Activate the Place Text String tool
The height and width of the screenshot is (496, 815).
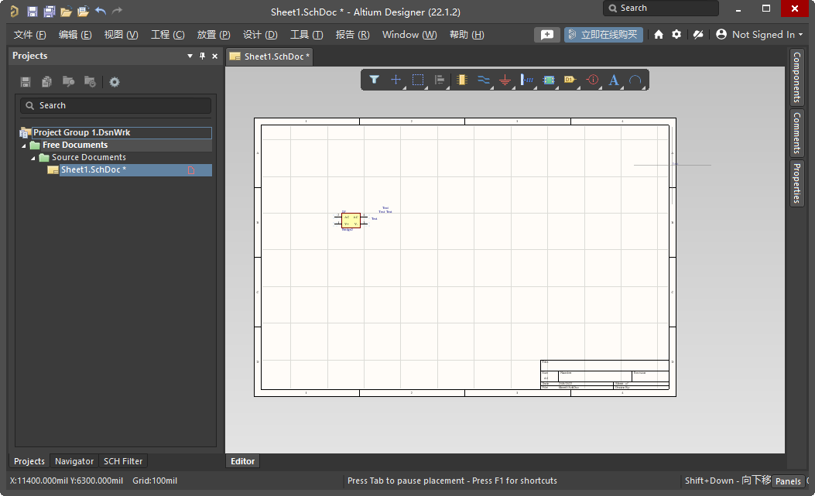pyautogui.click(x=614, y=80)
